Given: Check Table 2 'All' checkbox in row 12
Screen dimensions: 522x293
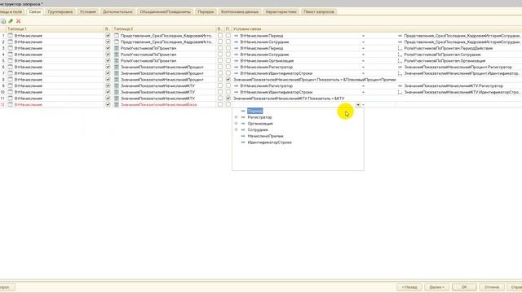Looking at the screenshot, I should (x=220, y=105).
